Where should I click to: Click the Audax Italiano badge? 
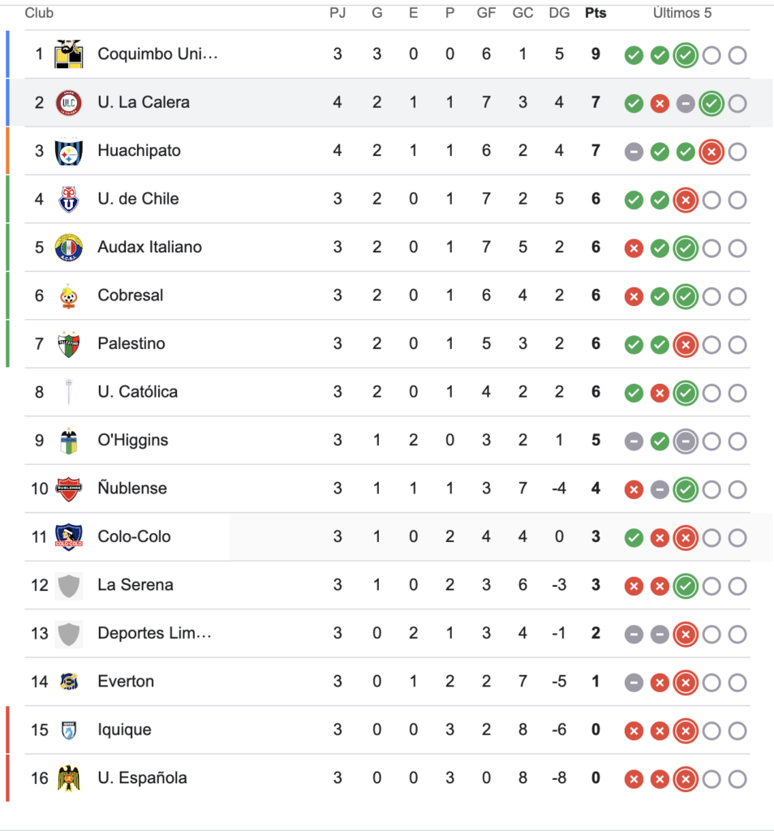[70, 248]
